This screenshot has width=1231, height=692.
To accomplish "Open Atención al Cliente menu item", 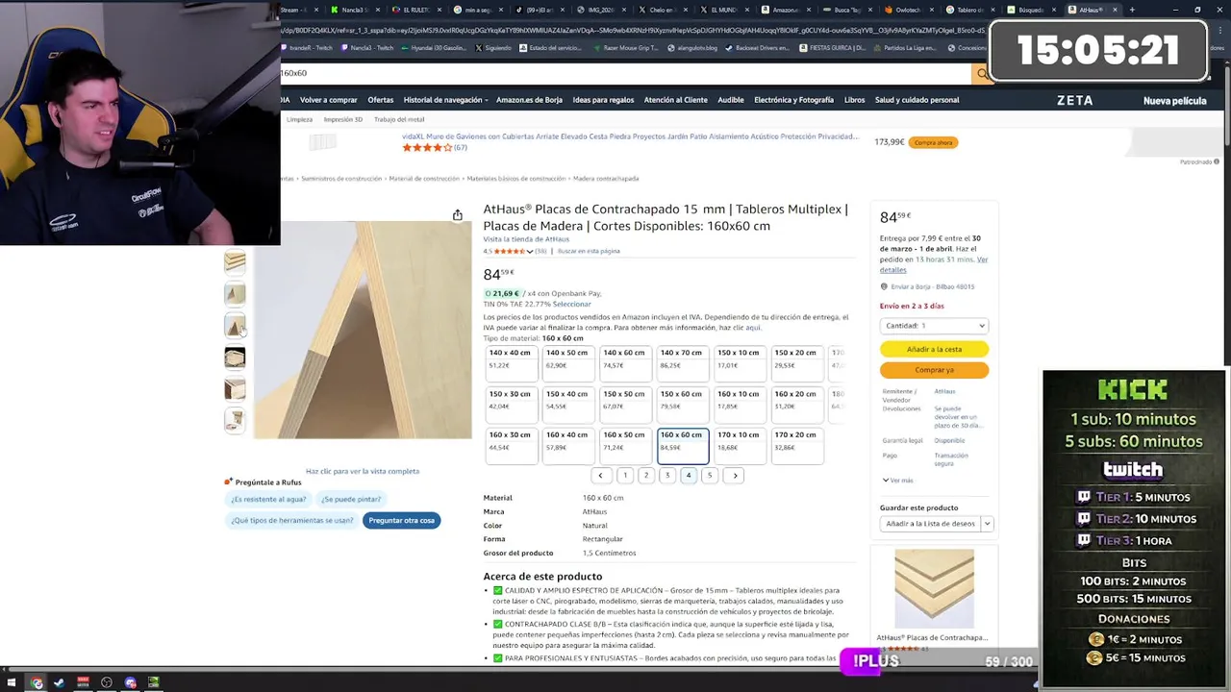I will tap(675, 100).
